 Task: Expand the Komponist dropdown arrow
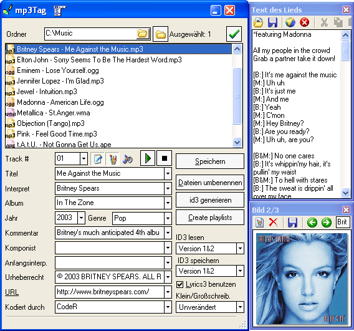(x=168, y=247)
